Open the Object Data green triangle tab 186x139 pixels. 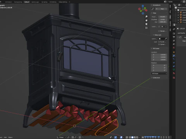[174, 69]
